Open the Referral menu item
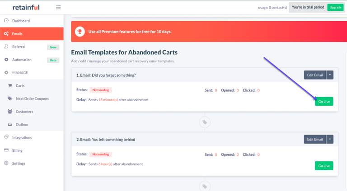 coord(32,47)
